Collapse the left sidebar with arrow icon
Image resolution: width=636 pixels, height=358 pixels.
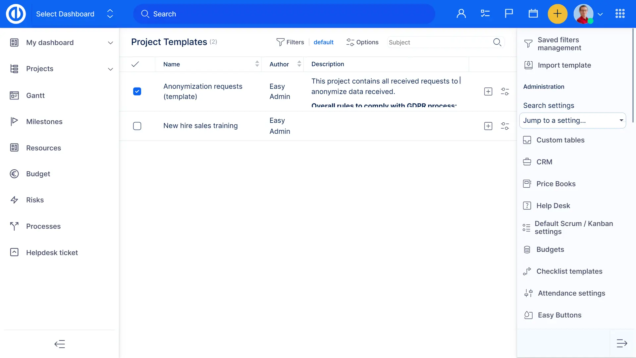[x=60, y=344]
